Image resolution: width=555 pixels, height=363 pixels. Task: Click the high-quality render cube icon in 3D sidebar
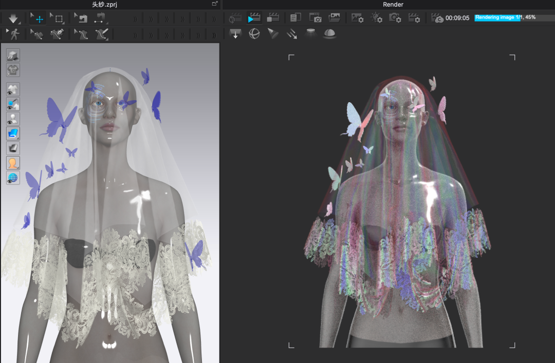coord(13,55)
